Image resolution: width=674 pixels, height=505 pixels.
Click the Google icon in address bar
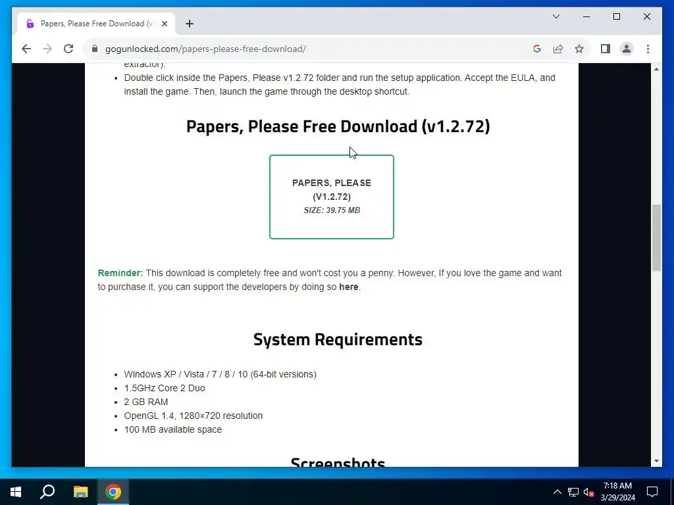click(537, 49)
